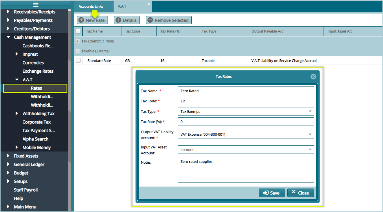Open Cashbooks Re... menu item

coord(38,46)
